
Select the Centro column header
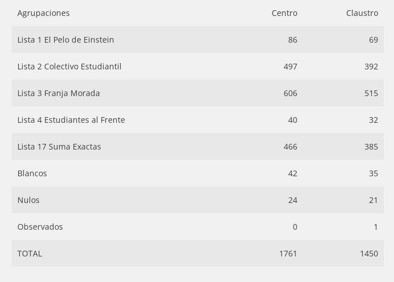(284, 13)
